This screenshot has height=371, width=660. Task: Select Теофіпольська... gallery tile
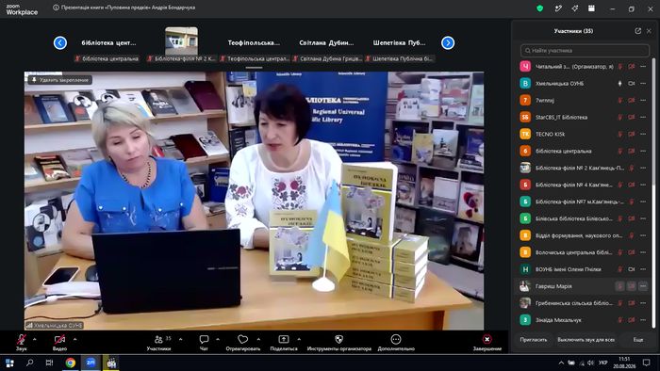coord(254,43)
